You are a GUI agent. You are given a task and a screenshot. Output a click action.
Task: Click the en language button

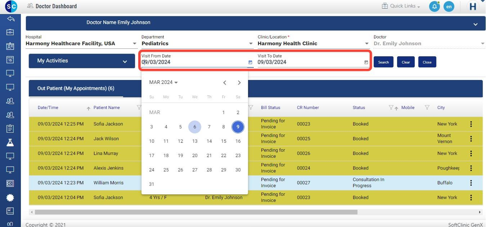449,6
